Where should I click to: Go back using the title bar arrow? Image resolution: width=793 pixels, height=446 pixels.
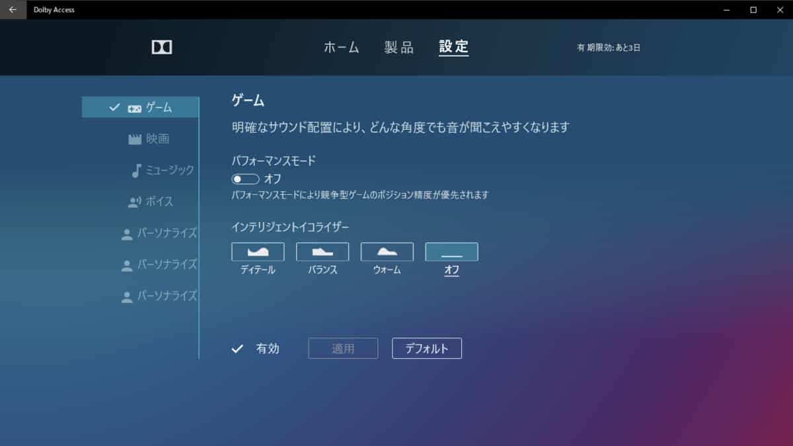point(13,9)
